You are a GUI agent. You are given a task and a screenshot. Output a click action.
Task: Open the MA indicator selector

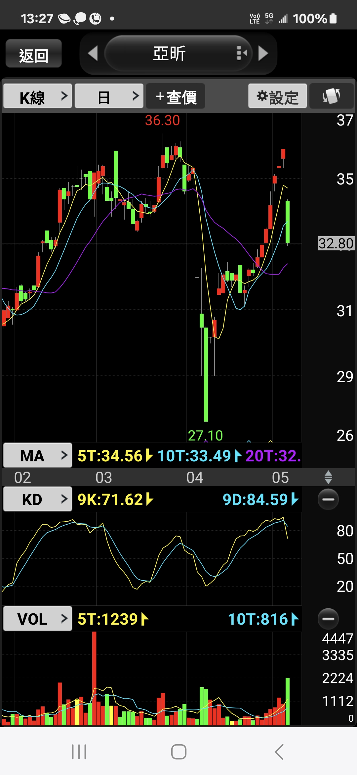38,455
